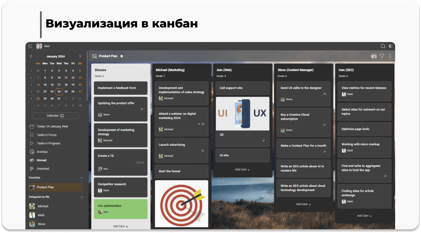Open Product Plan in Favorites
421x233 pixels.
pos(55,187)
